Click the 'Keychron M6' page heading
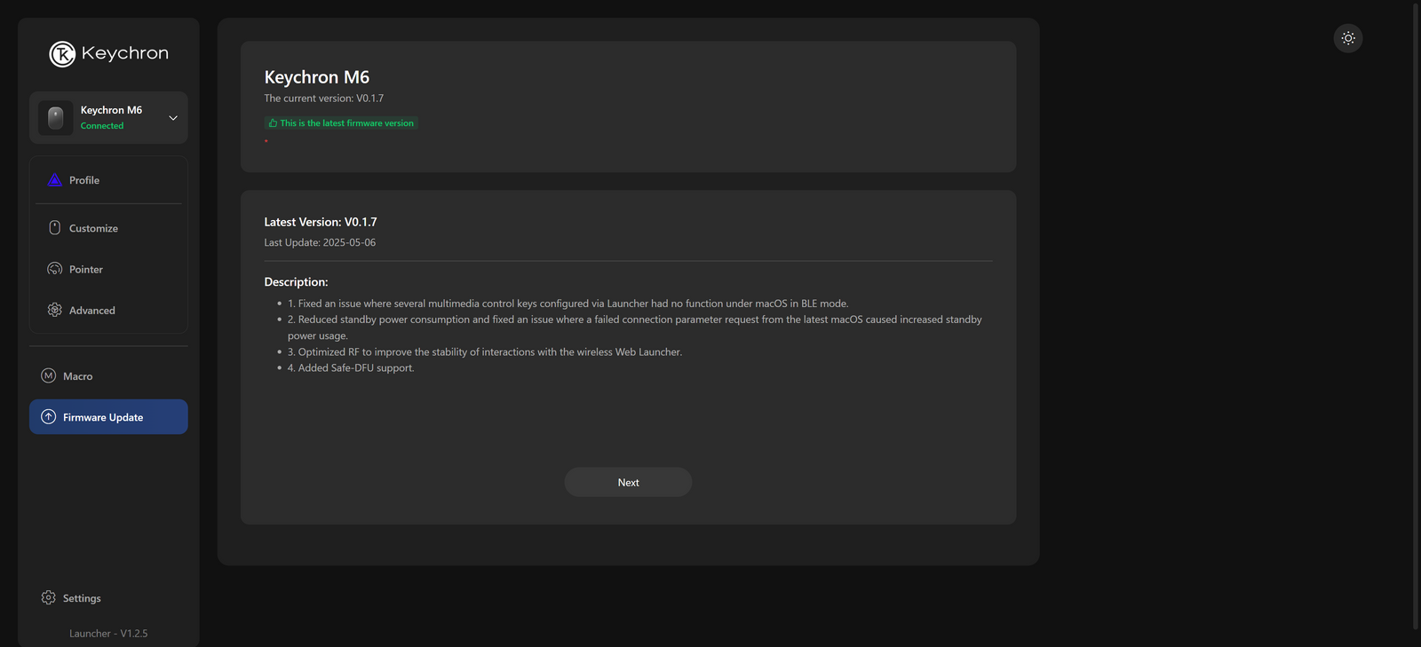The width and height of the screenshot is (1421, 647). click(x=317, y=77)
